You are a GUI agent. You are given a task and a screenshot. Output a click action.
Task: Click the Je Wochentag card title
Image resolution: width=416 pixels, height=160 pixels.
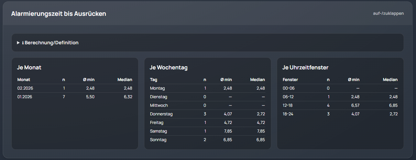[168, 68]
